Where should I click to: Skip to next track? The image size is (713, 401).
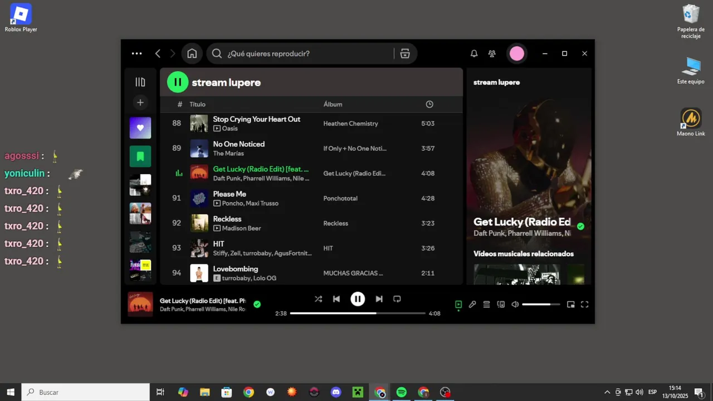[x=379, y=299]
